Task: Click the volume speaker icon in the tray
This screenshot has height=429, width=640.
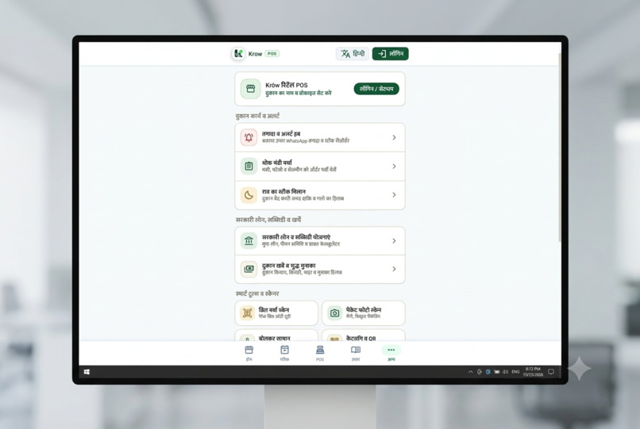Action: click(505, 372)
